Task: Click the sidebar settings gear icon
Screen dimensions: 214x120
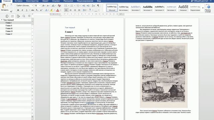Action: (x=29, y=16)
